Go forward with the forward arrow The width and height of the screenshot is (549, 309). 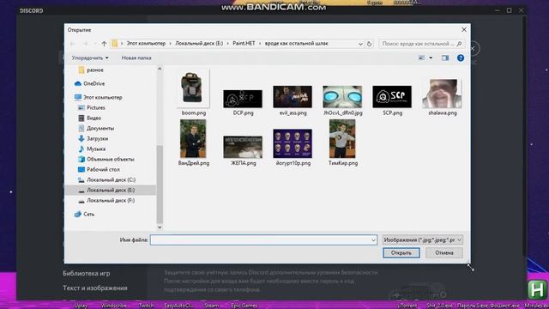point(86,44)
